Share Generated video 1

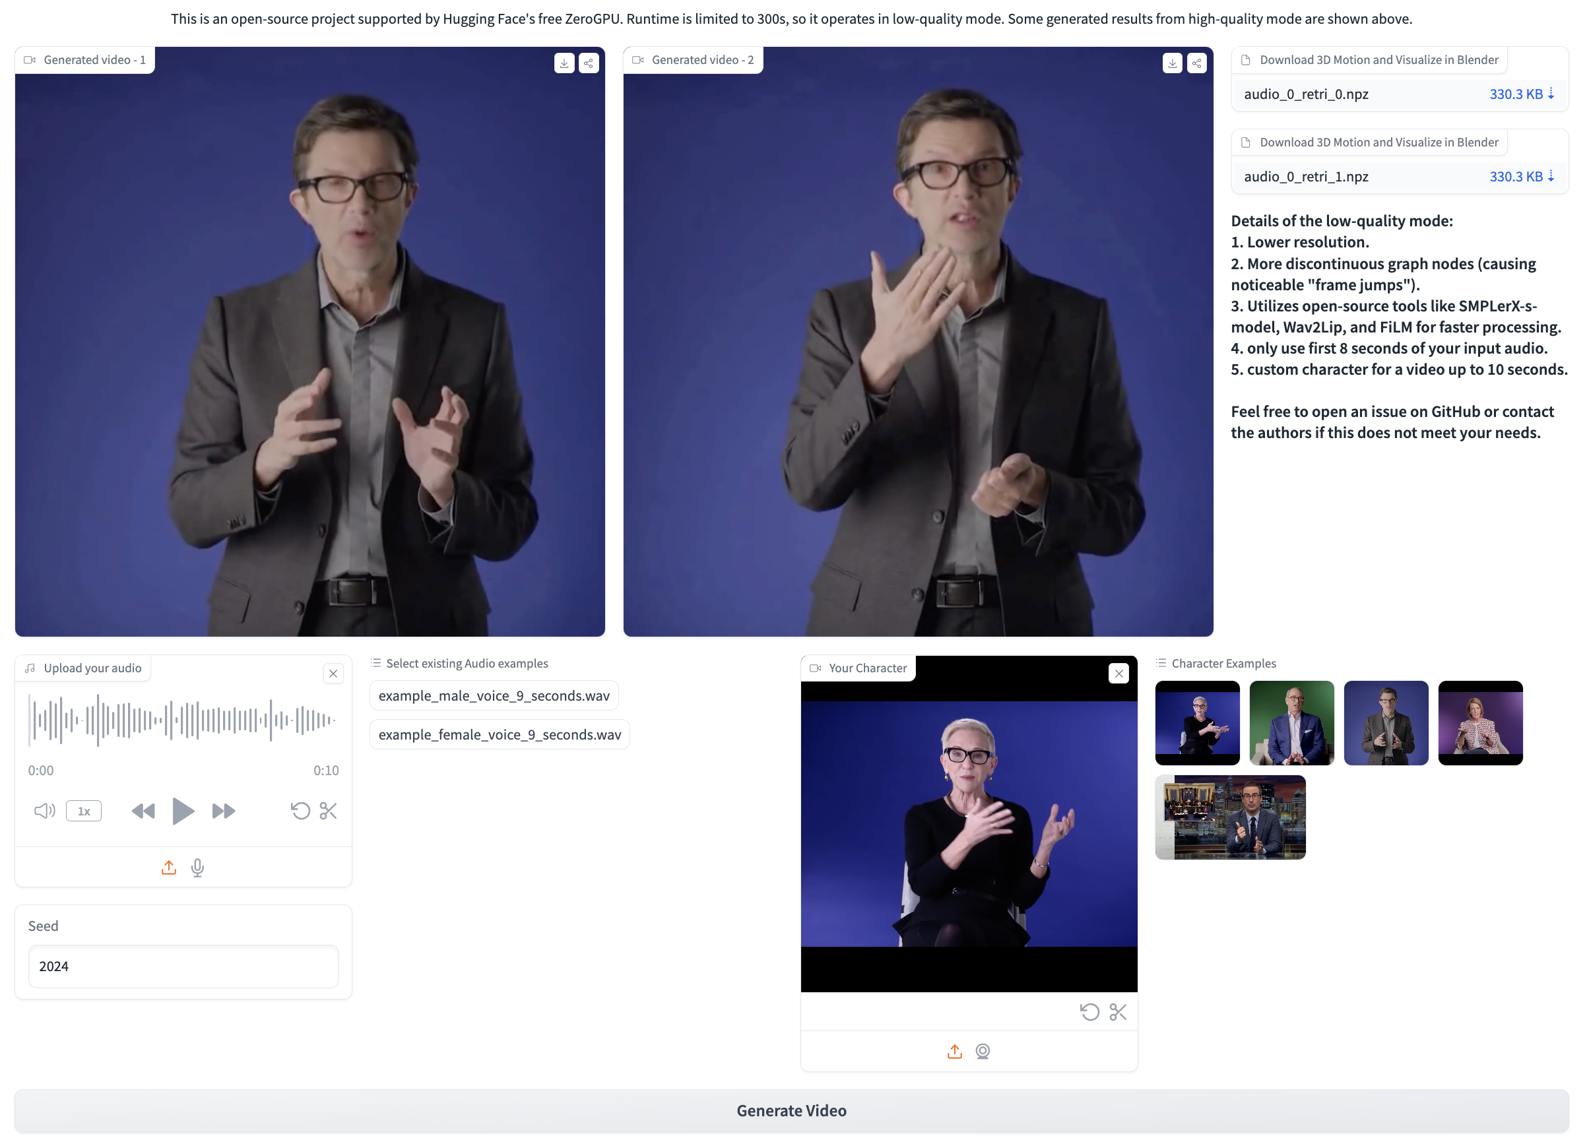click(589, 63)
